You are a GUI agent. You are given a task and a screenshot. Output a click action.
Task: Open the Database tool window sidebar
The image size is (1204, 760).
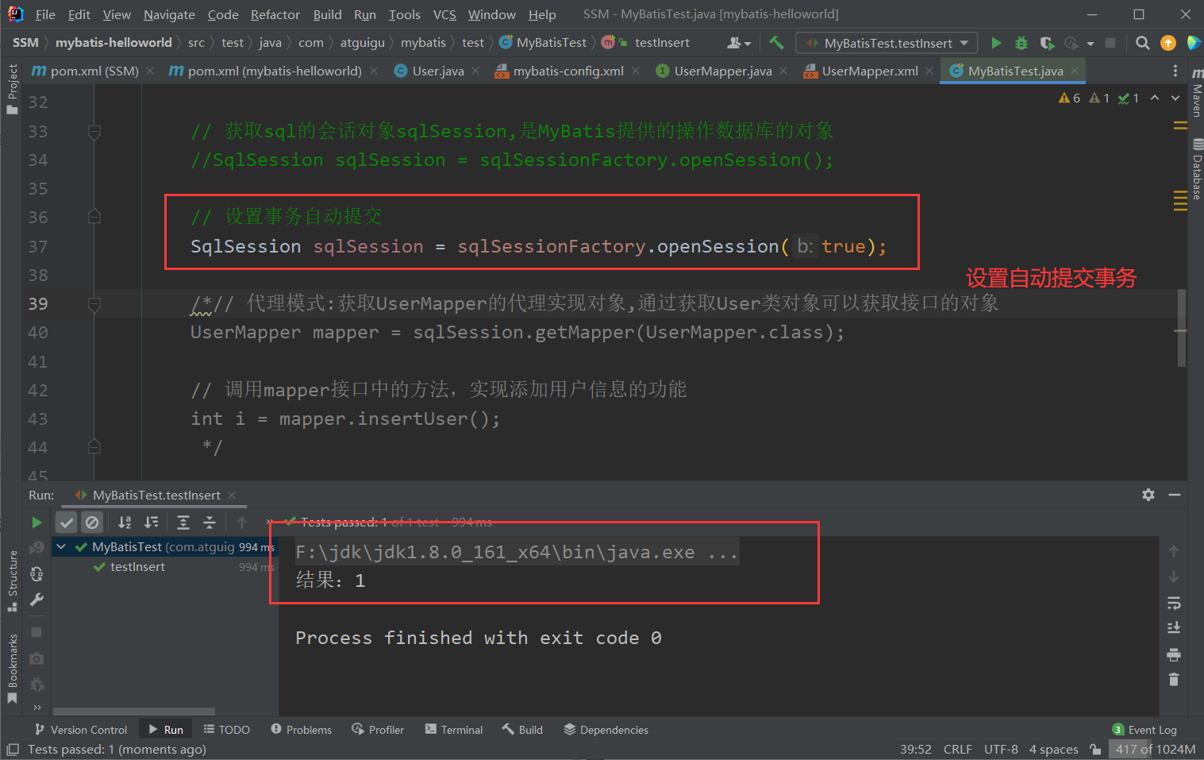1197,169
